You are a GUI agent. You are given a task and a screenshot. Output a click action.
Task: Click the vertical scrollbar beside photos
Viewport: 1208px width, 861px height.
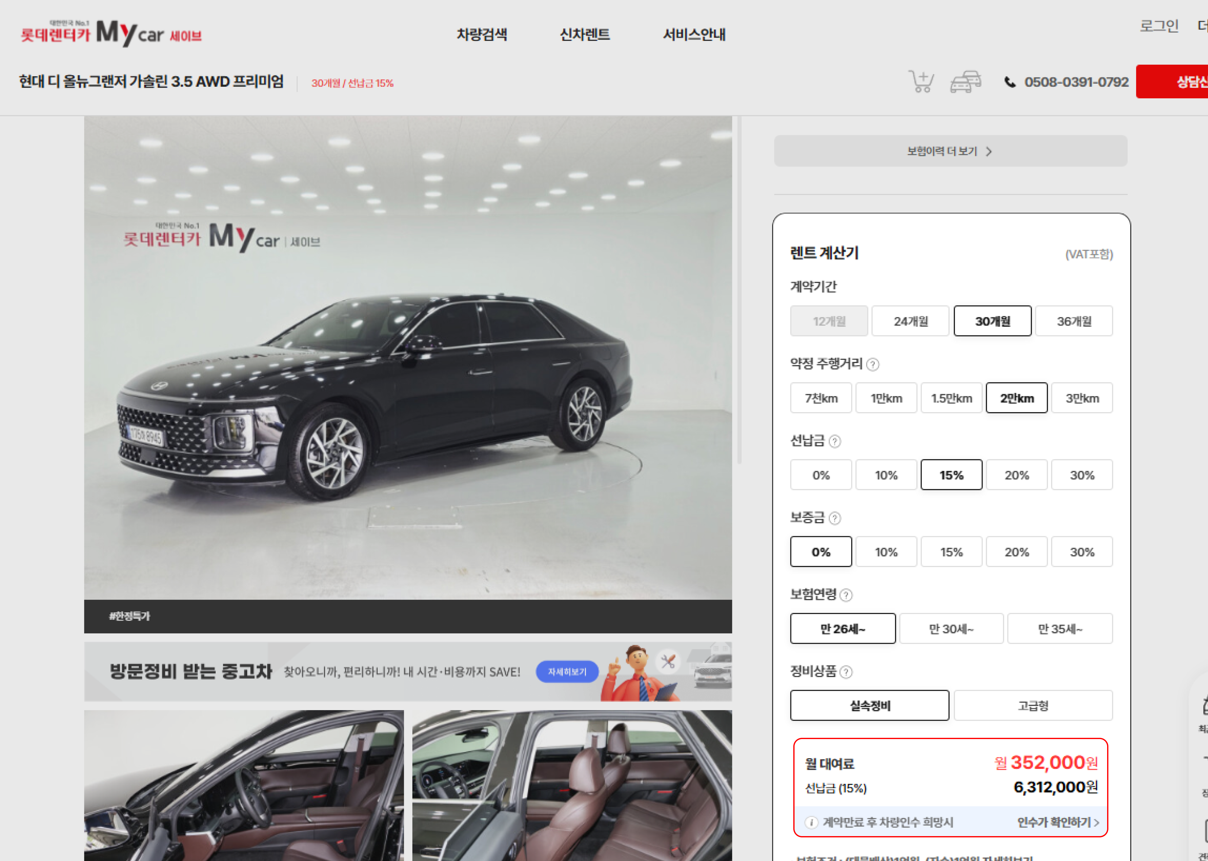(739, 291)
